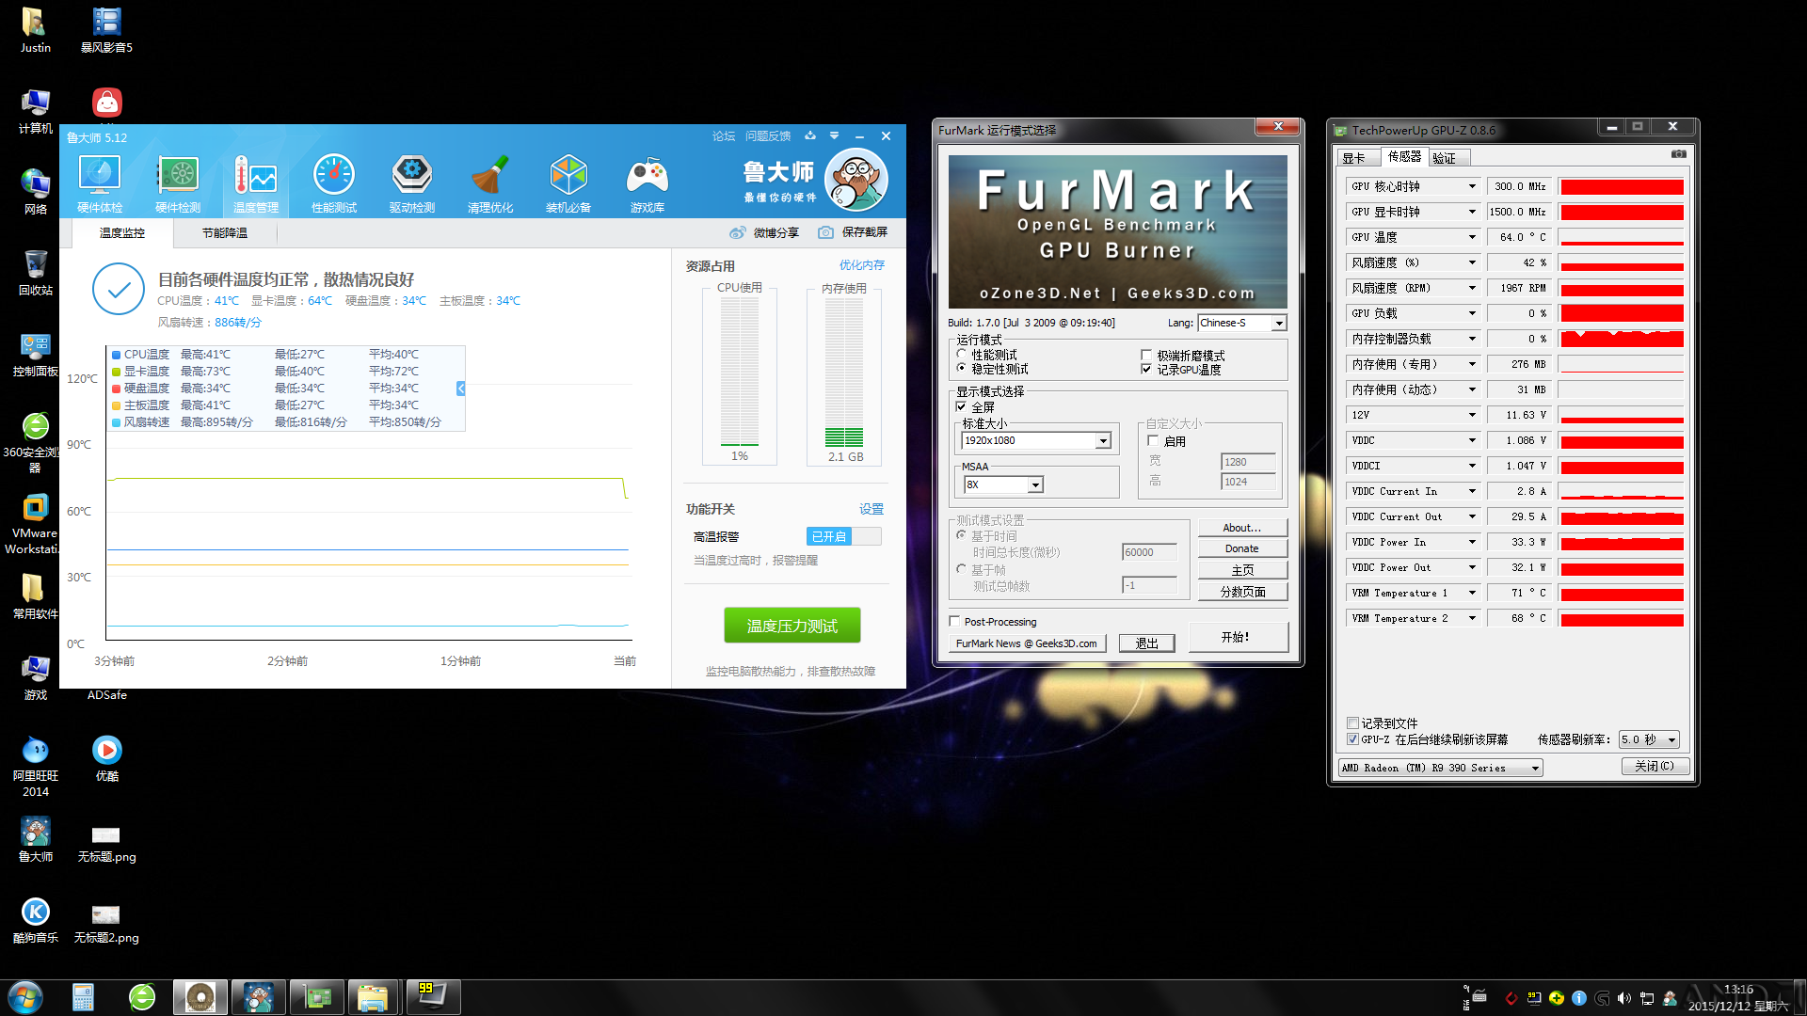Expand VDDC Current In dropdown
Image resolution: width=1807 pixels, height=1016 pixels.
coord(1472,491)
